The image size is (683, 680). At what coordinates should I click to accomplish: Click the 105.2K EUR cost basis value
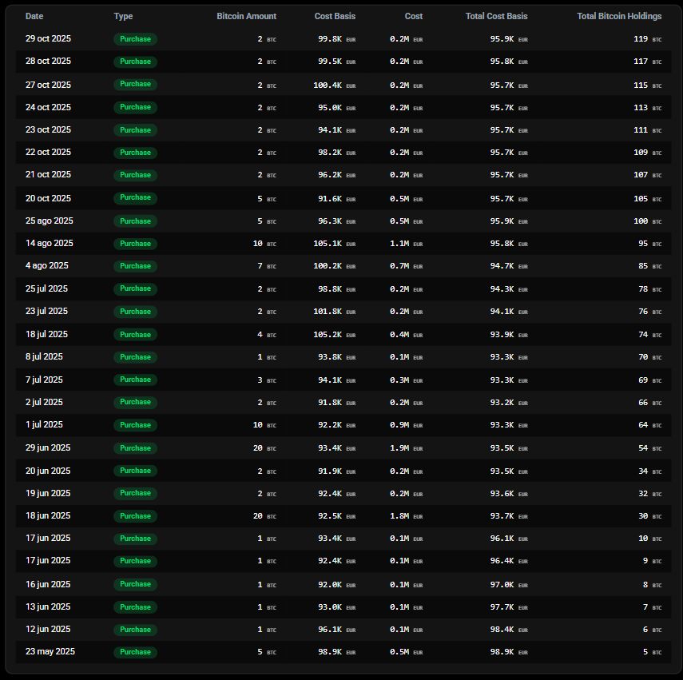pyautogui.click(x=335, y=335)
